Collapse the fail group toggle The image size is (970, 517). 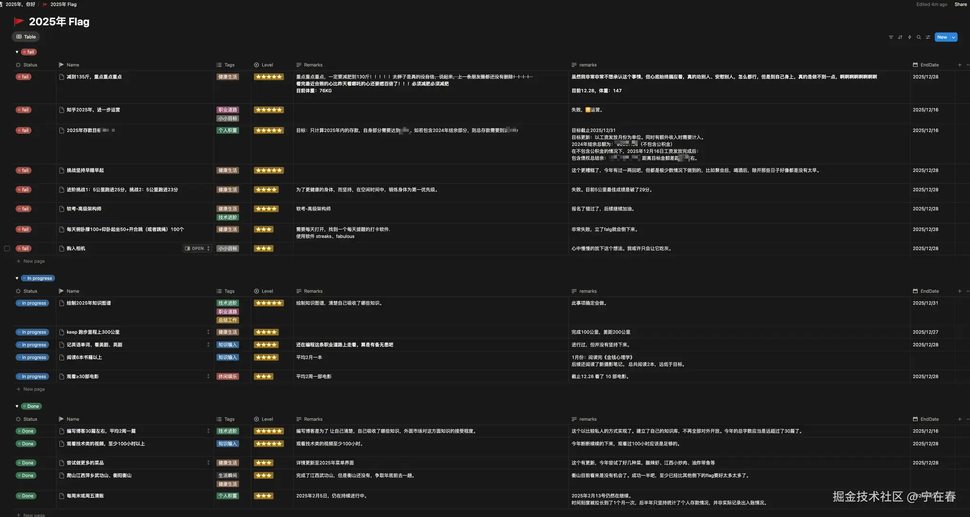pyautogui.click(x=17, y=52)
